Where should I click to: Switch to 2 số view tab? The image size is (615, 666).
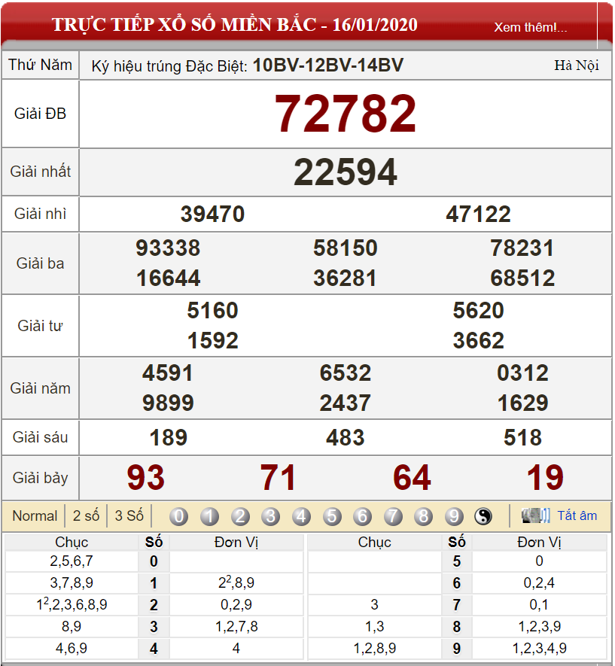(86, 516)
